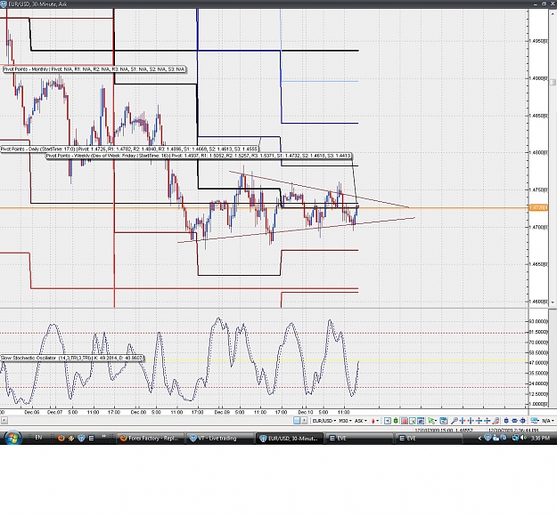Click the VT shield quick launch icon
The height and width of the screenshot is (516, 557).
tap(81, 438)
